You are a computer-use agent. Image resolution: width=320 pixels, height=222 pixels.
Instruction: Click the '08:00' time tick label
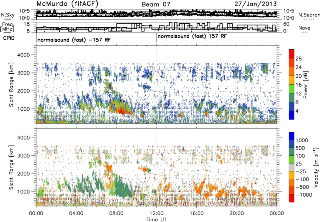(x=116, y=214)
